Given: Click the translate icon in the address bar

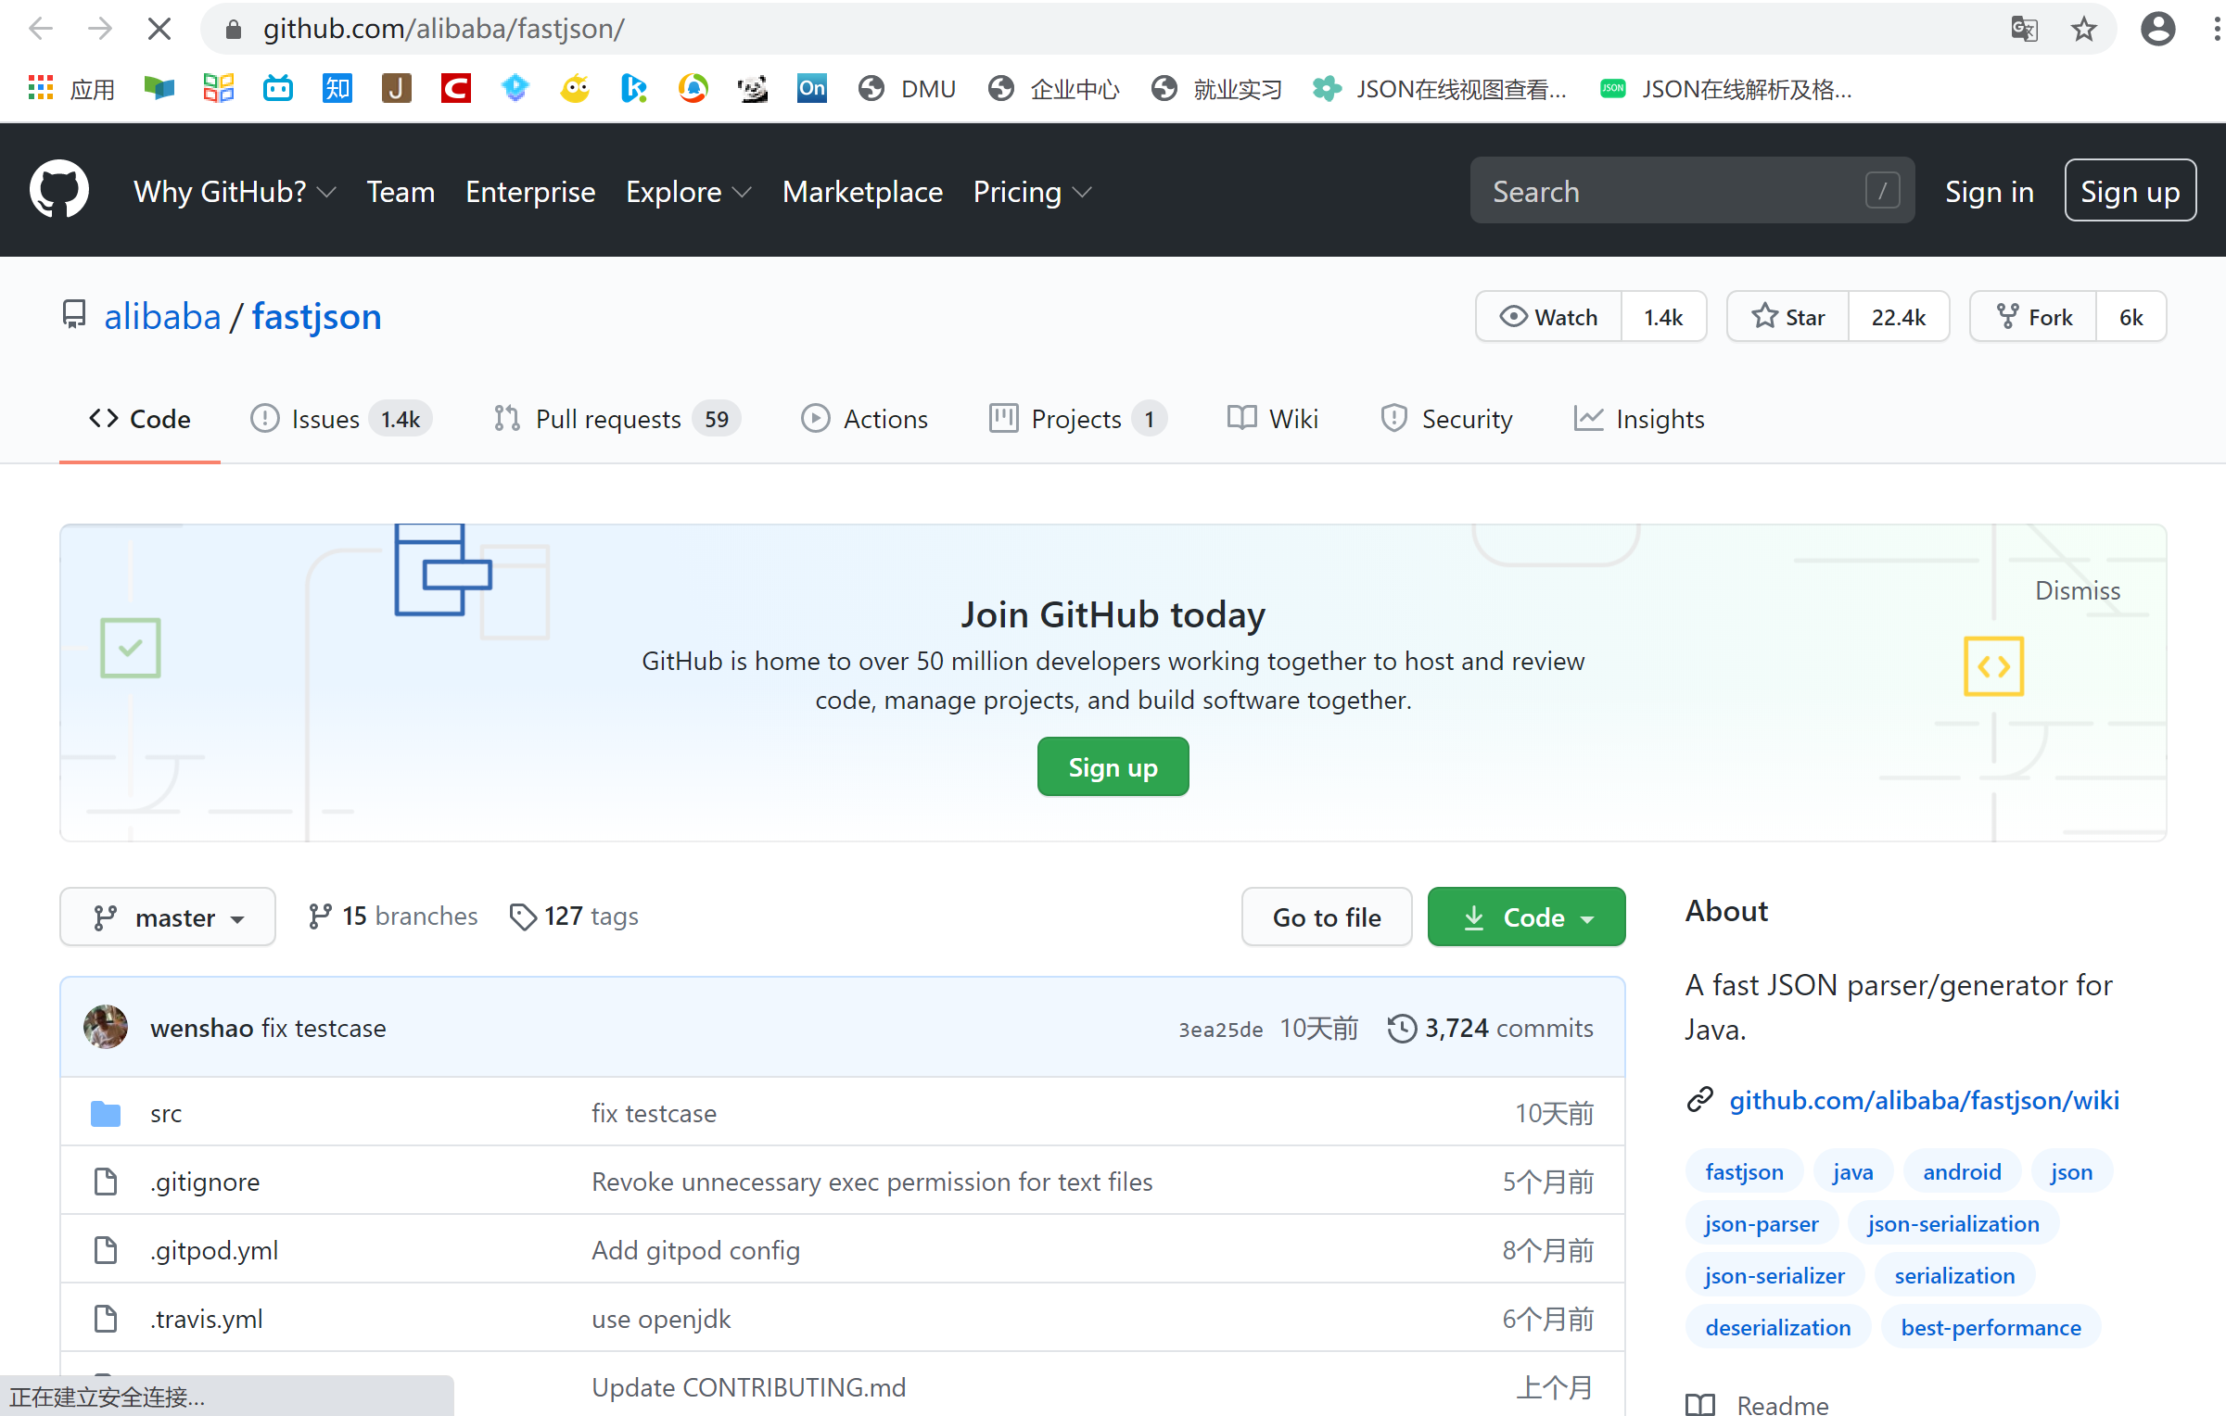Looking at the screenshot, I should click(2024, 28).
